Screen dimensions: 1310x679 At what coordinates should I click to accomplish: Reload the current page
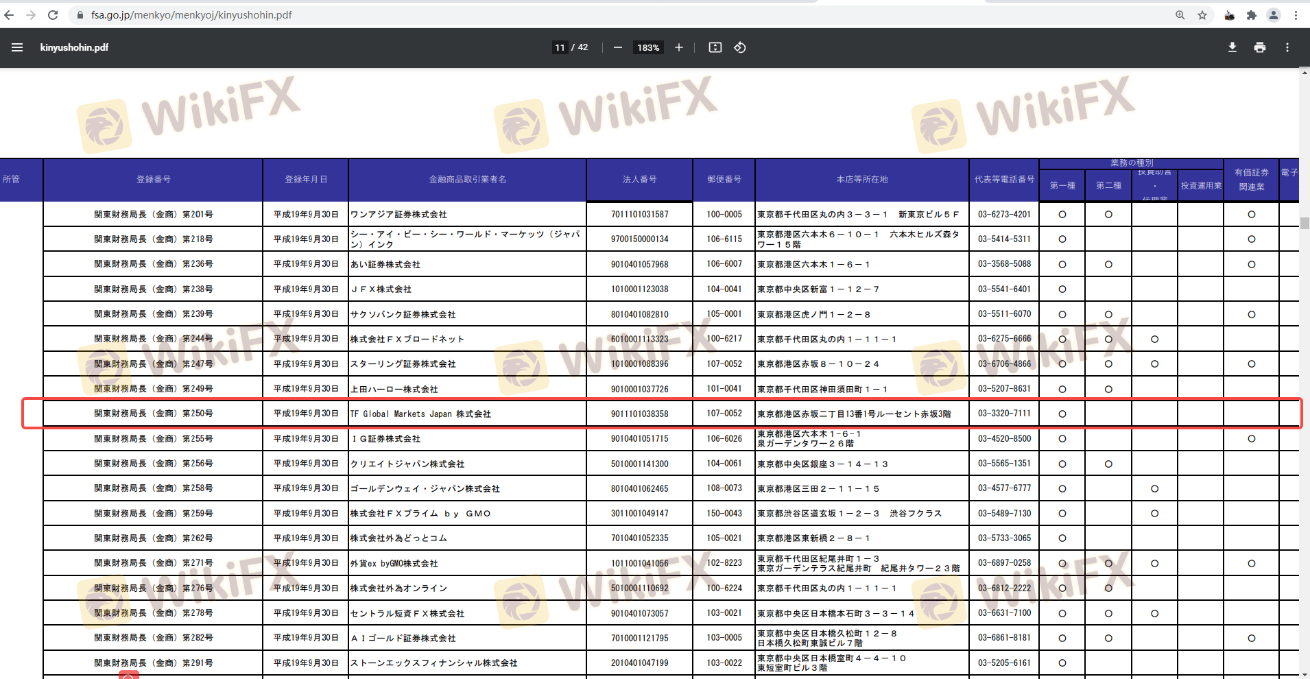point(53,15)
